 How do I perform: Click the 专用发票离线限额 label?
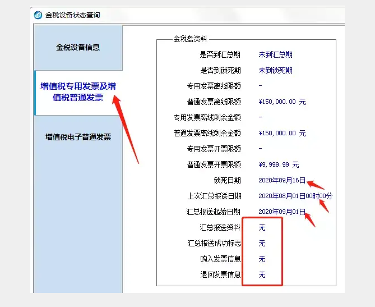pyautogui.click(x=214, y=86)
